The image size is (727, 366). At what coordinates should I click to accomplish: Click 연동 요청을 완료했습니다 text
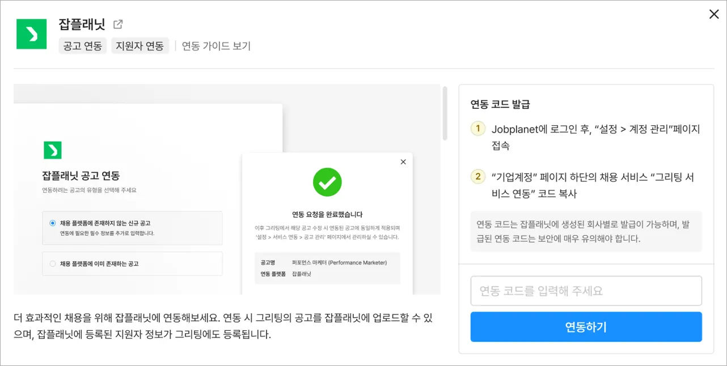pos(327,214)
